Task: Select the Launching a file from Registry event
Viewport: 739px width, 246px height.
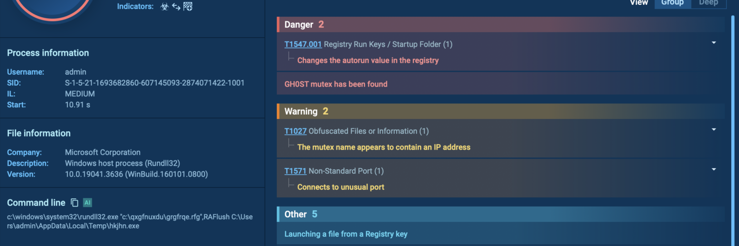Action: [346, 234]
